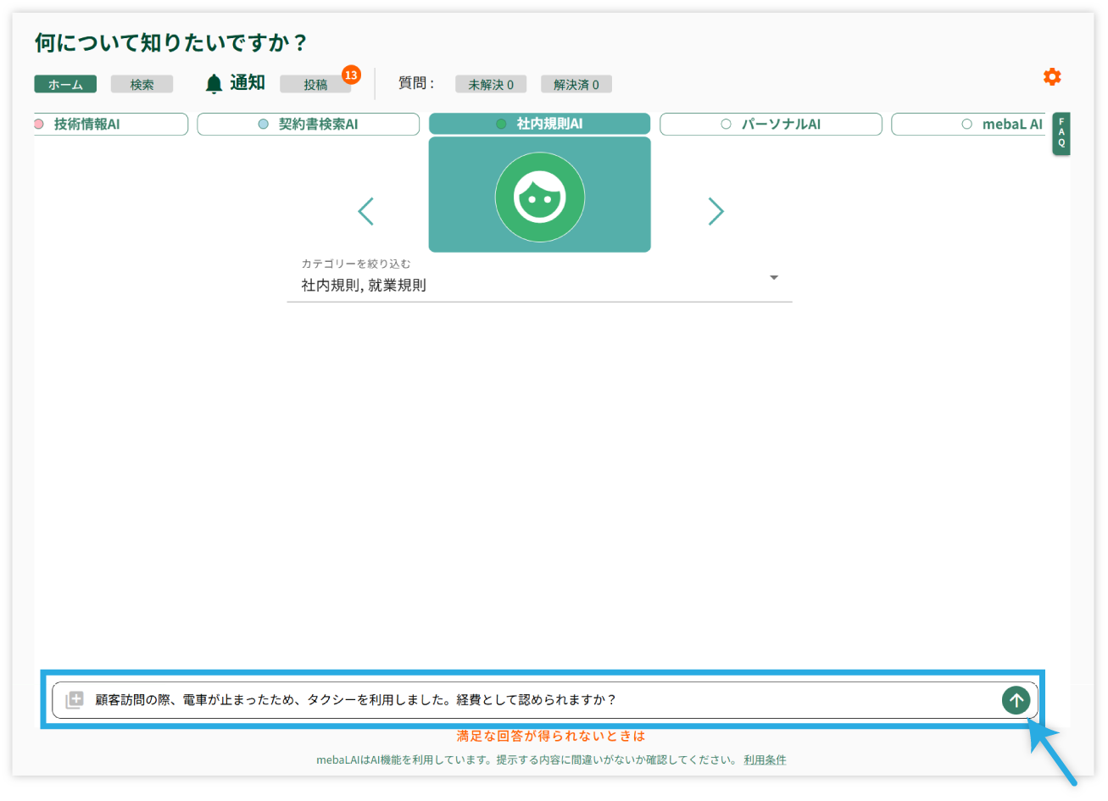Expand the カテゴリーを絞り込む dropdown arrow
1108x801 pixels.
tap(773, 278)
